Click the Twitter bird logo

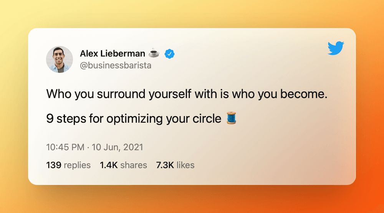(336, 48)
